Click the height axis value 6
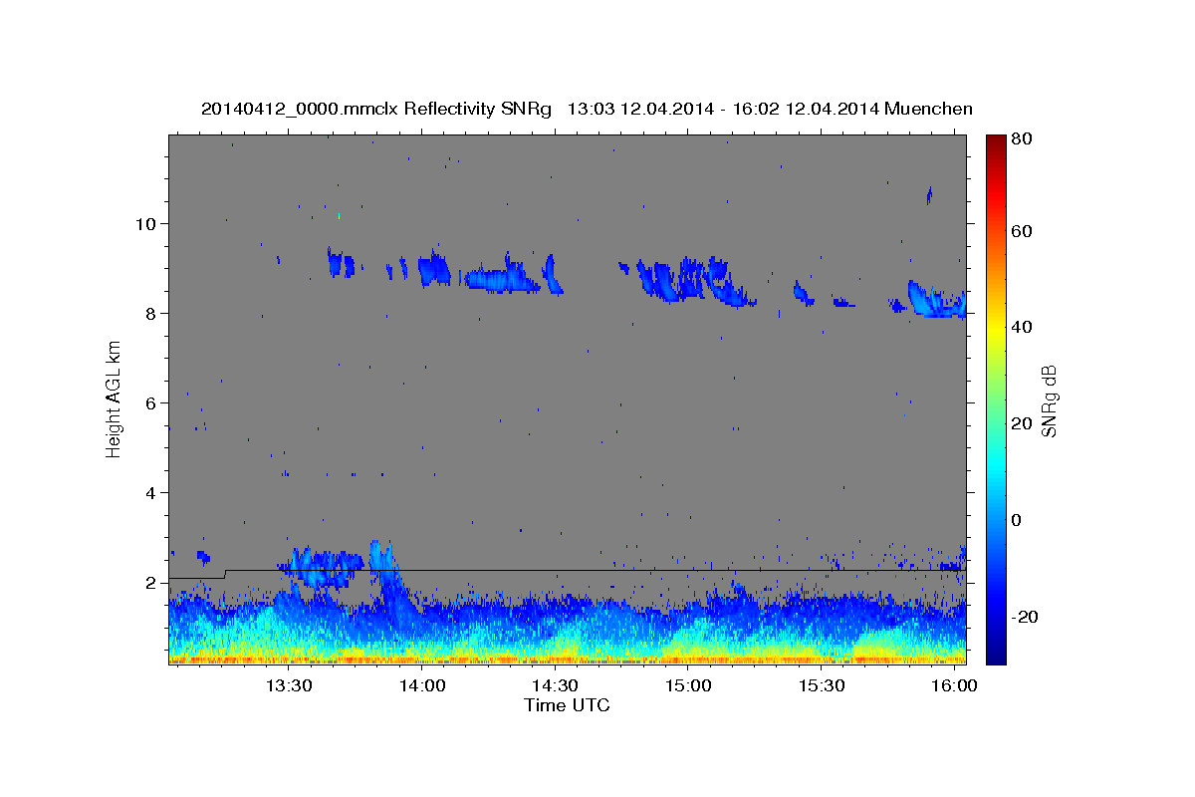The image size is (1195, 797). point(149,402)
